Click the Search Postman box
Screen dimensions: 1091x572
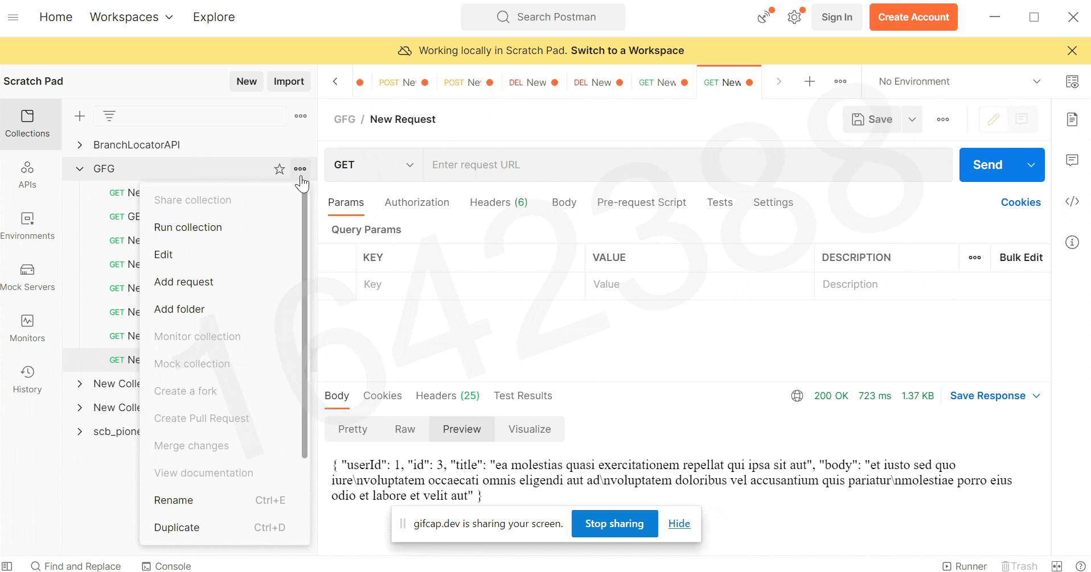click(543, 17)
